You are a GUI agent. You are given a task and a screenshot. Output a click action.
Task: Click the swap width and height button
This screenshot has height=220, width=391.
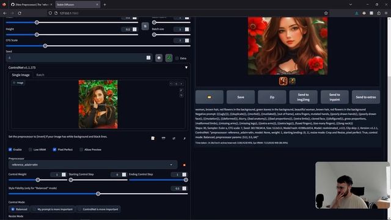point(145,26)
